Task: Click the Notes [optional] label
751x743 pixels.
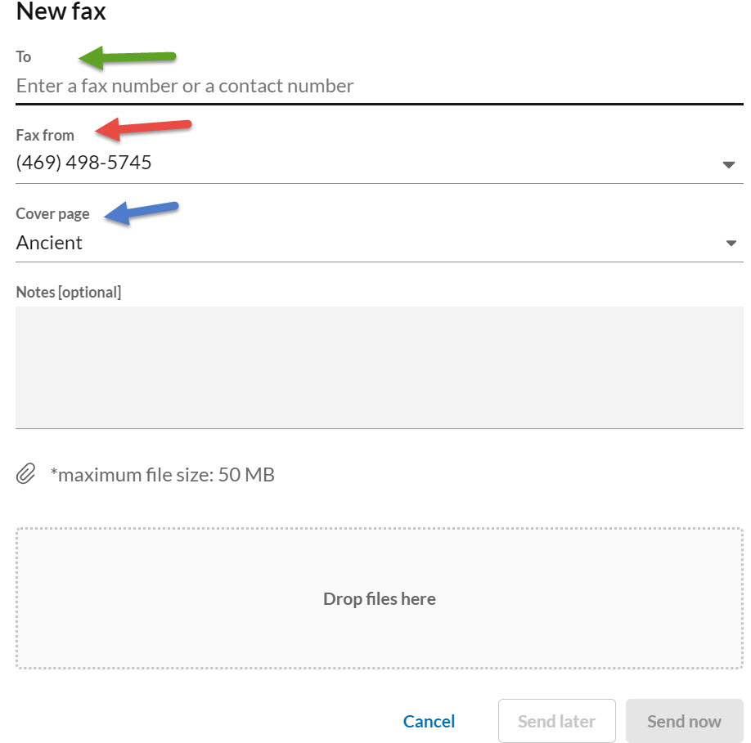Action: [69, 292]
